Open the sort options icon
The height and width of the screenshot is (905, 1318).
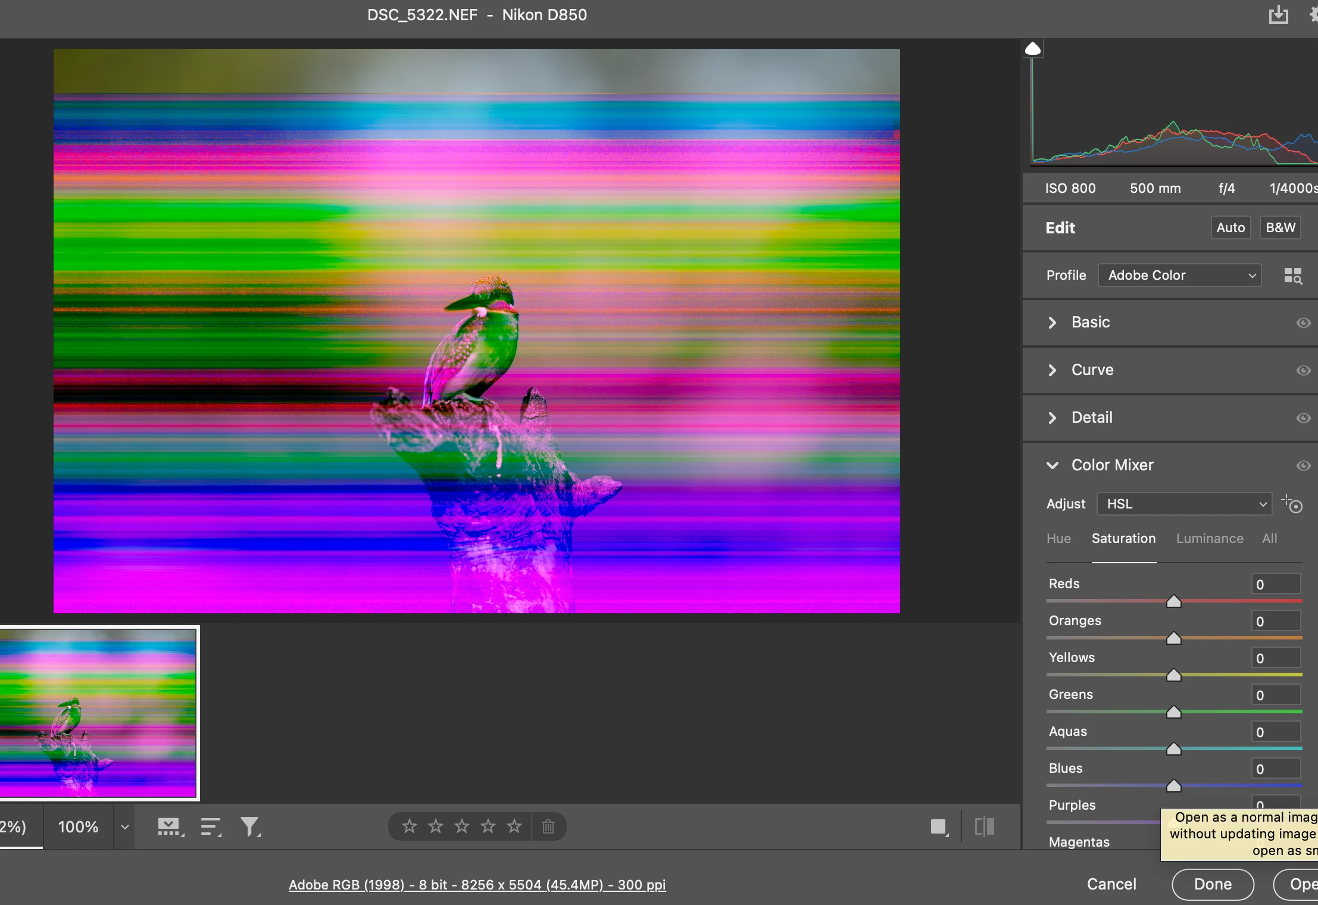coord(210,826)
